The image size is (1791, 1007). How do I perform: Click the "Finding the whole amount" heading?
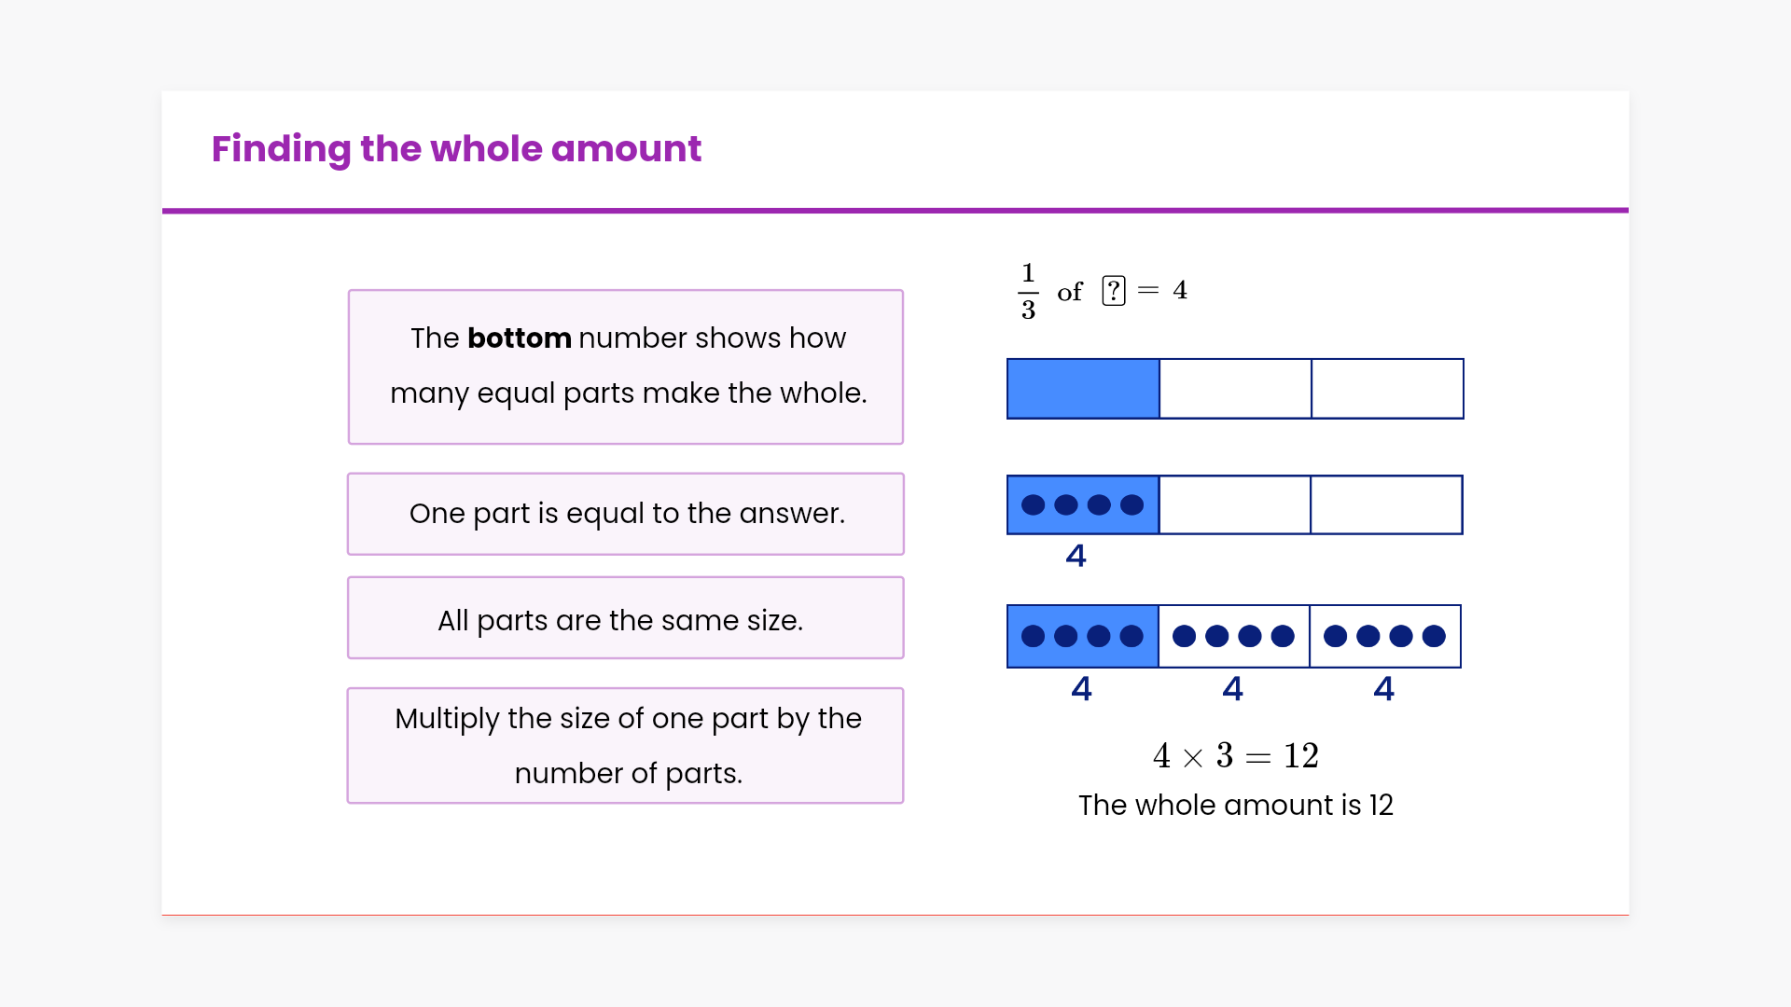pos(456,149)
